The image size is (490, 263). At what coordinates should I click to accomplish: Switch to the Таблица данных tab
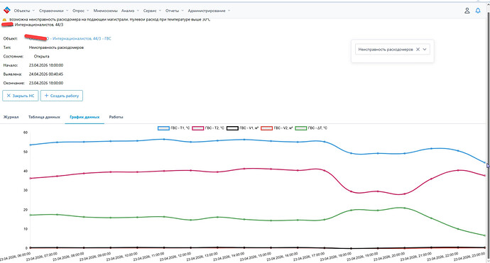tap(44, 117)
